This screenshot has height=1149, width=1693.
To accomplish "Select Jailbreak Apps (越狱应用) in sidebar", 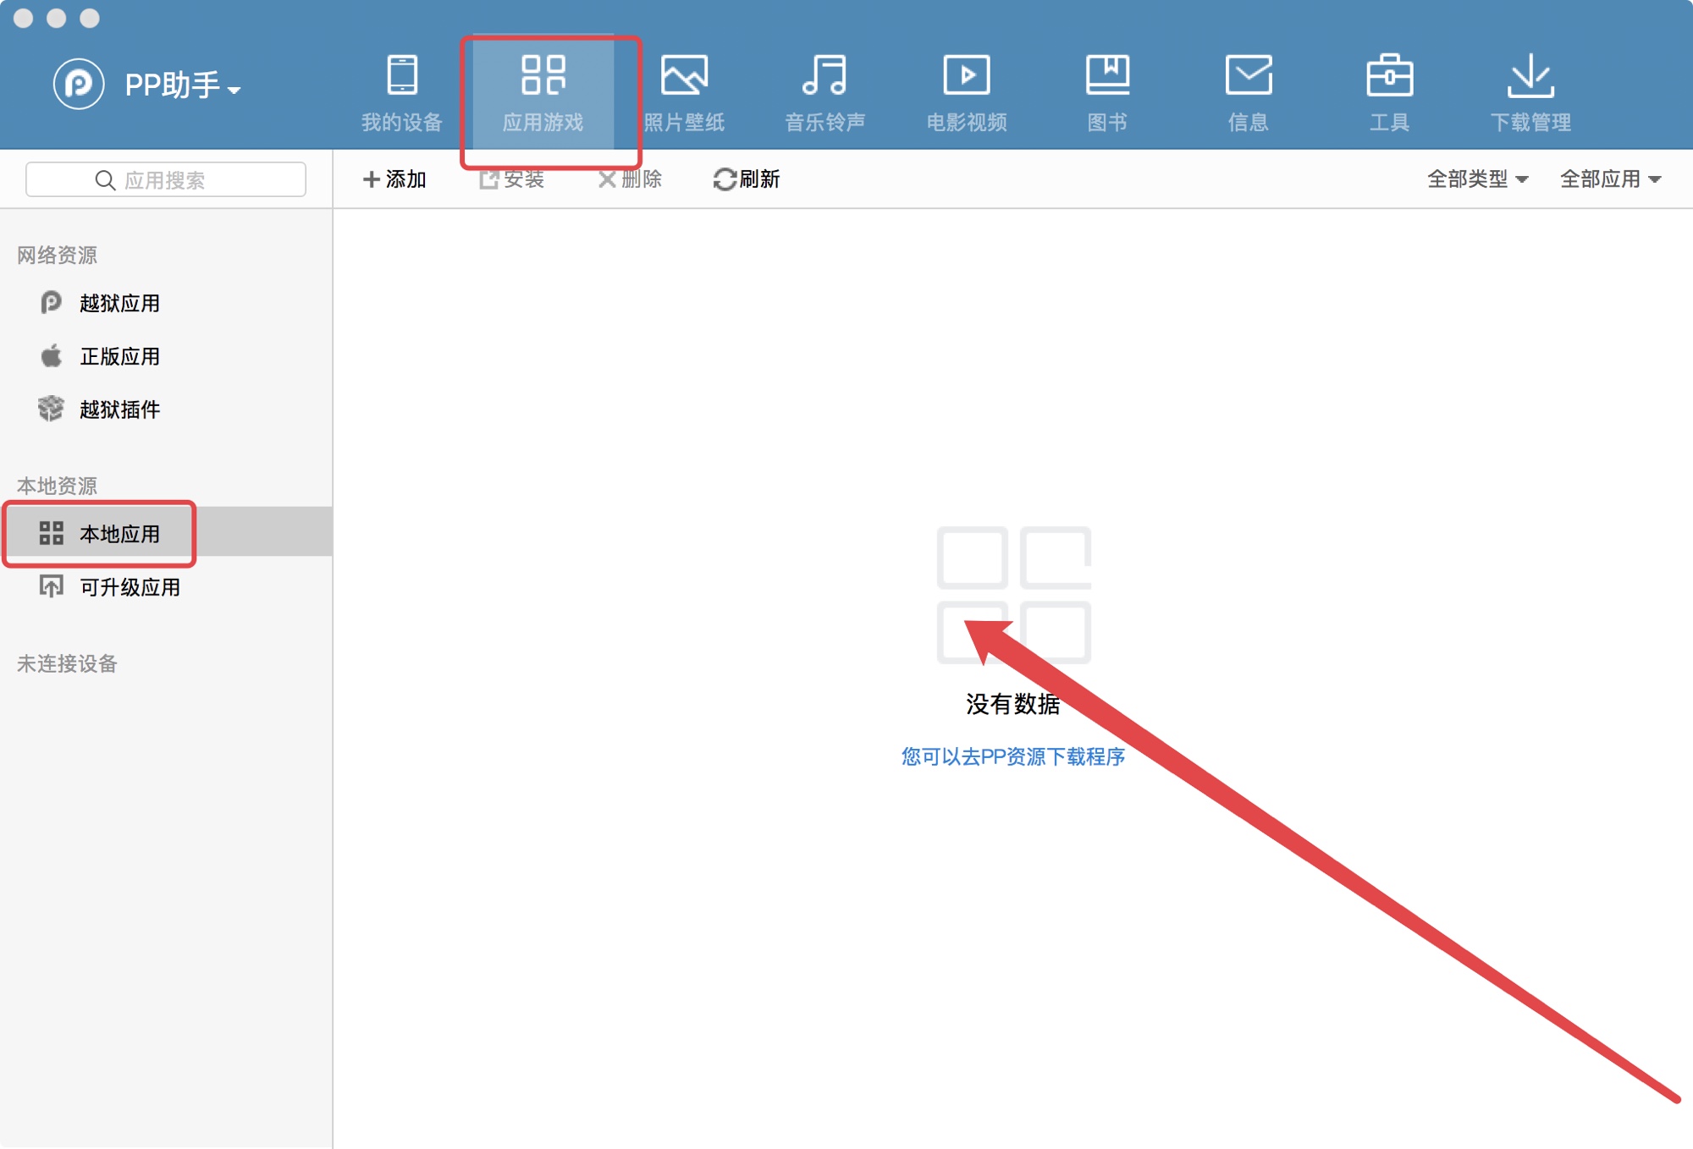I will [119, 303].
